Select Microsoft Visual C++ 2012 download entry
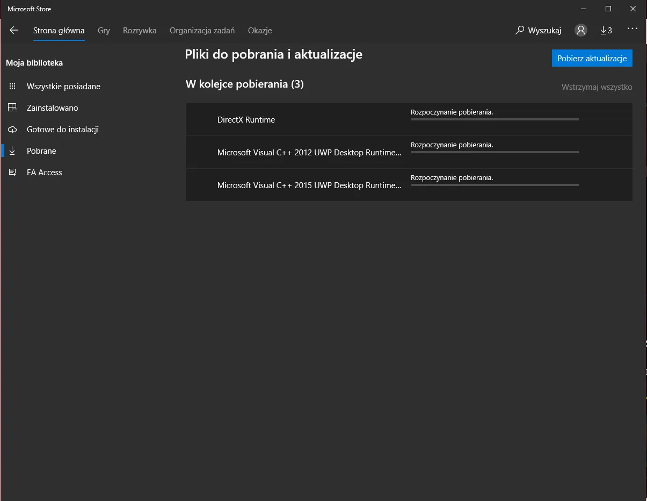 309,153
